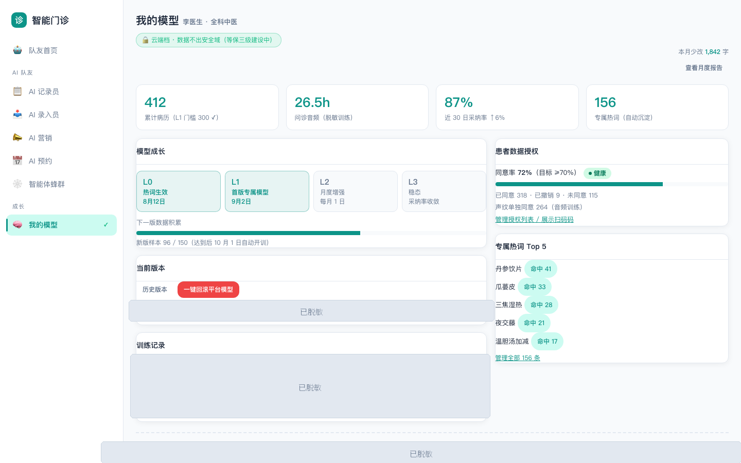Click the 智能体蜂群 web icon
741x463 pixels.
point(17,184)
